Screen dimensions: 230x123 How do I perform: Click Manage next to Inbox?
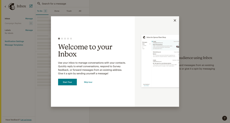pyautogui.click(x=29, y=19)
